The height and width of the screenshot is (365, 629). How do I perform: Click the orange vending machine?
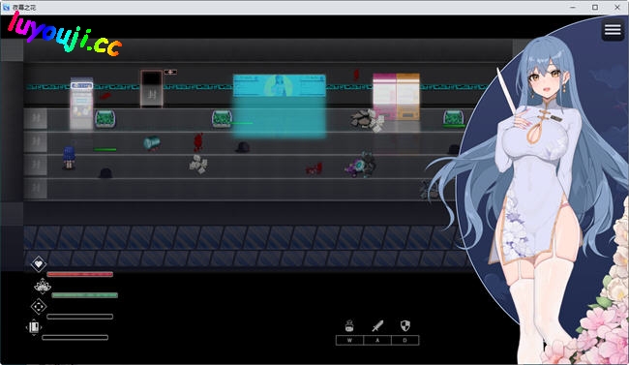[x=408, y=97]
